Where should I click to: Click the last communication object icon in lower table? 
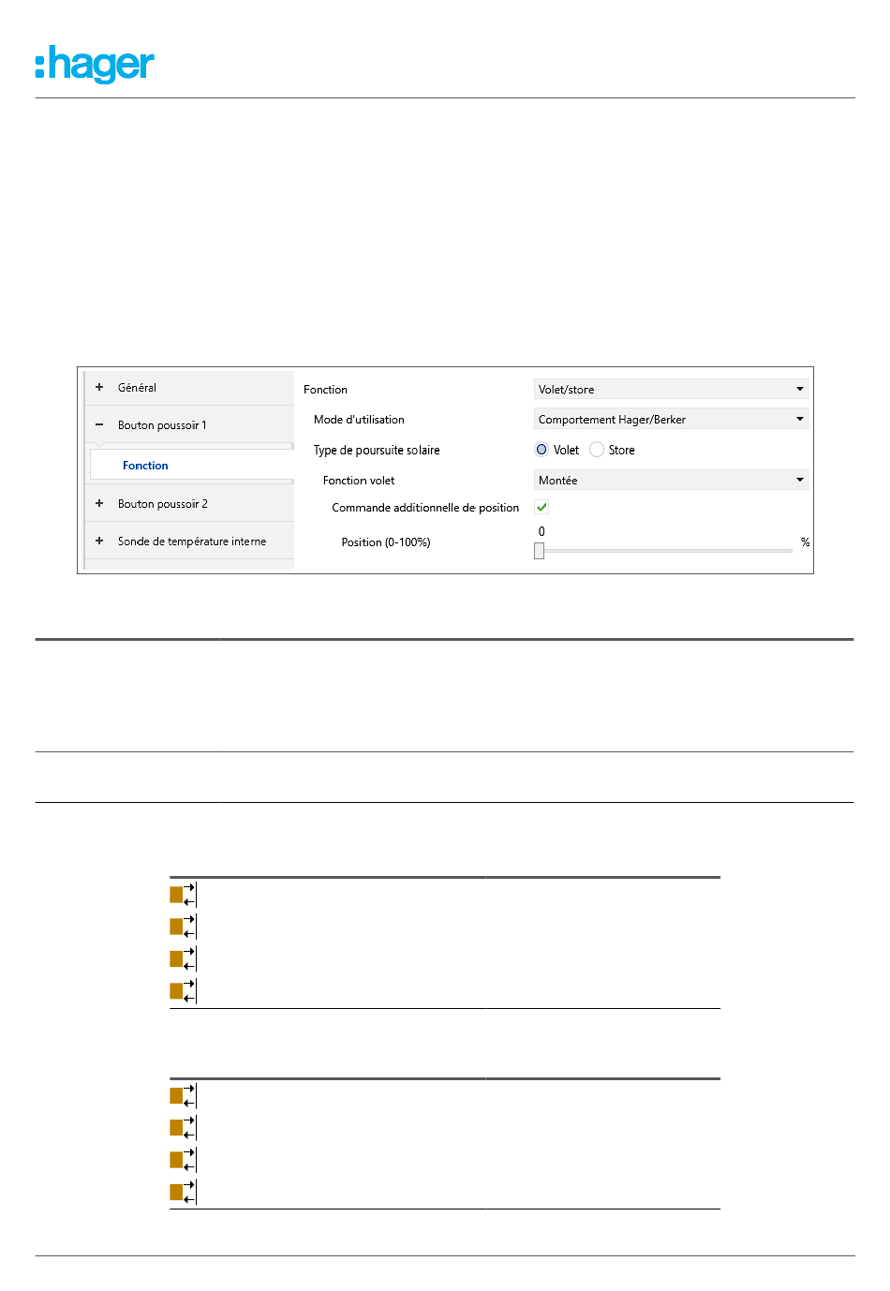click(x=183, y=1193)
